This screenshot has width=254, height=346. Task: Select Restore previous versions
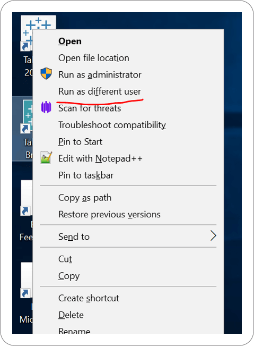point(109,214)
